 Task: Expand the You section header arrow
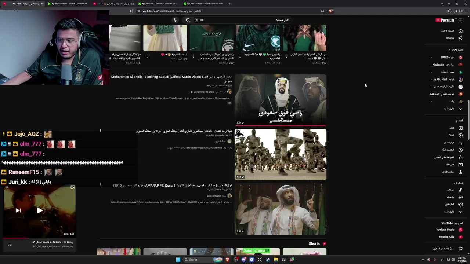tap(456, 121)
